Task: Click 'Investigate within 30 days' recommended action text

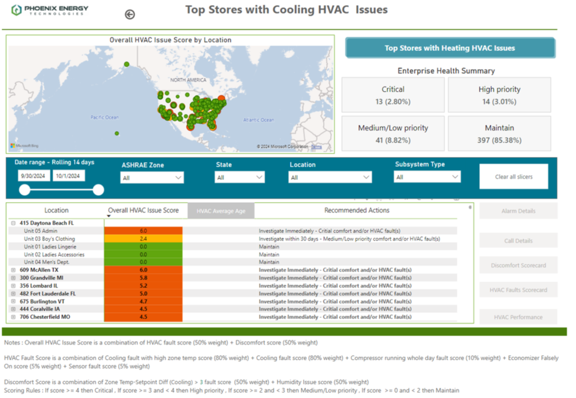Action: 350,239
